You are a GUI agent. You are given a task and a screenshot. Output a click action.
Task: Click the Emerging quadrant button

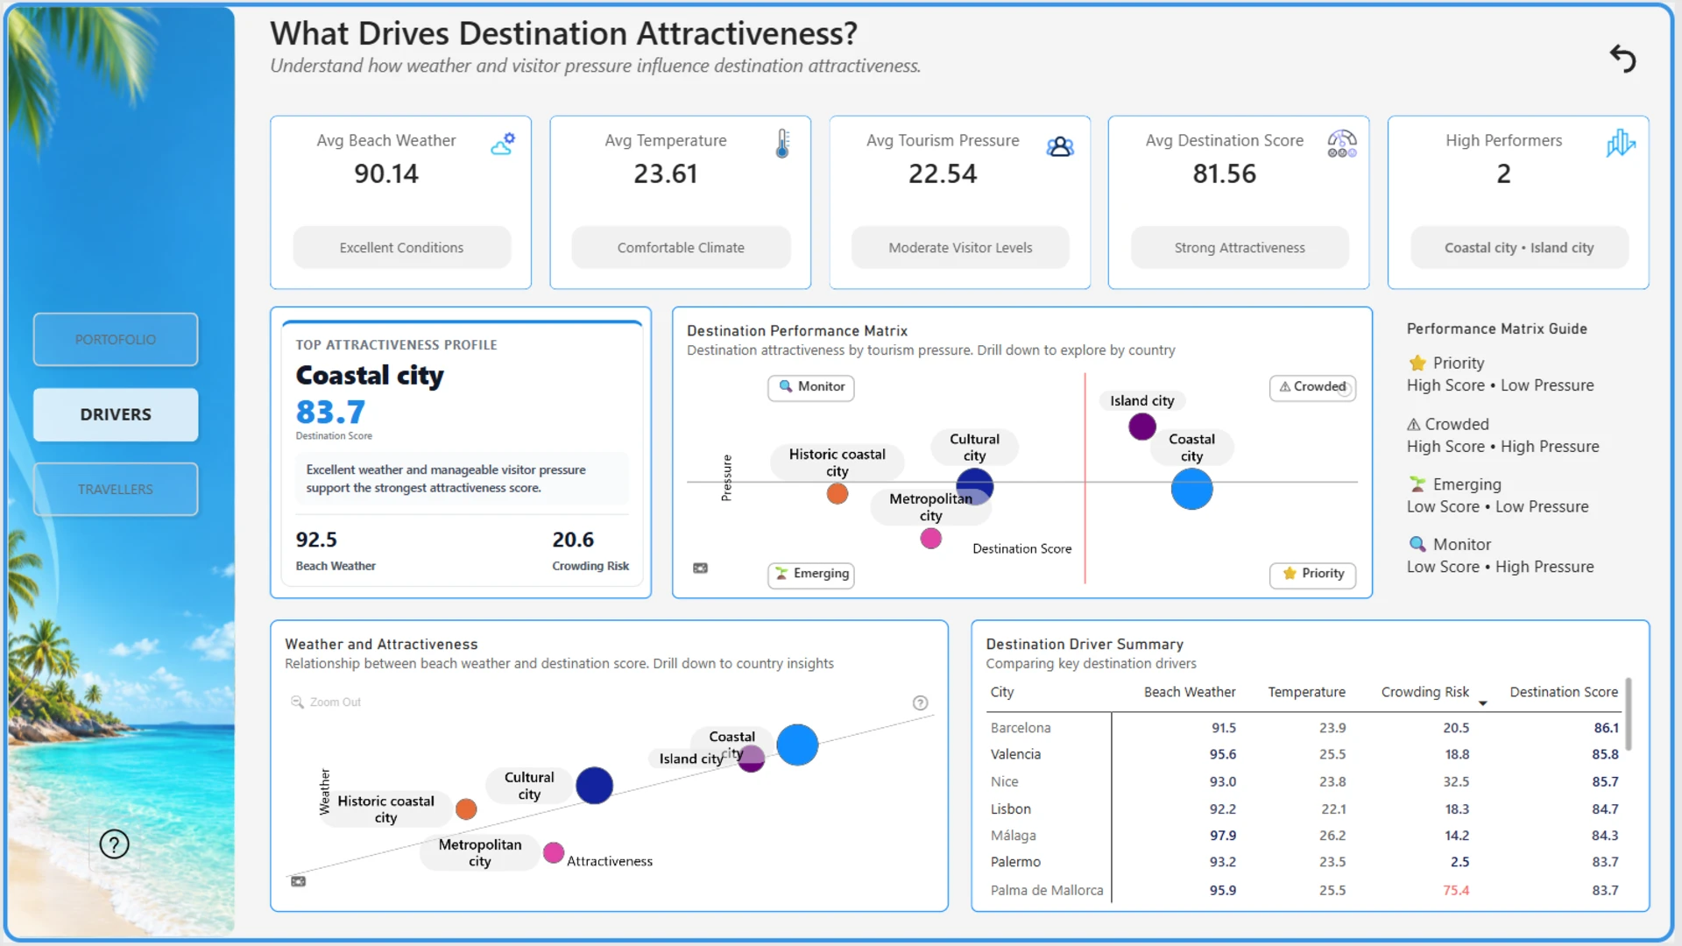pyautogui.click(x=811, y=574)
